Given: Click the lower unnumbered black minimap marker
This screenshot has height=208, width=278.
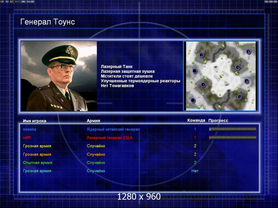Looking at the screenshot, I should click(x=193, y=101).
